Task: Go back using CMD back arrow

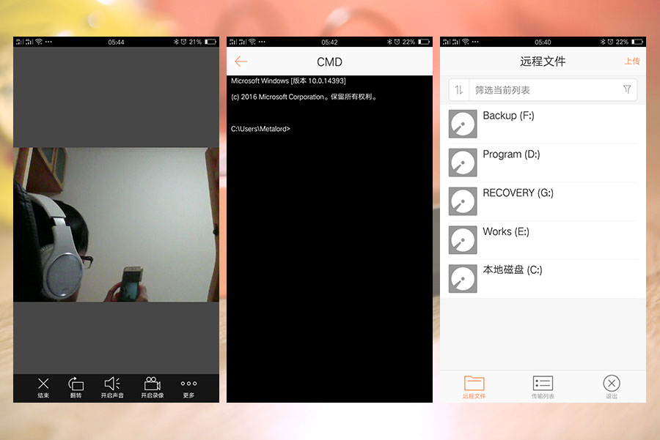Action: (x=241, y=61)
